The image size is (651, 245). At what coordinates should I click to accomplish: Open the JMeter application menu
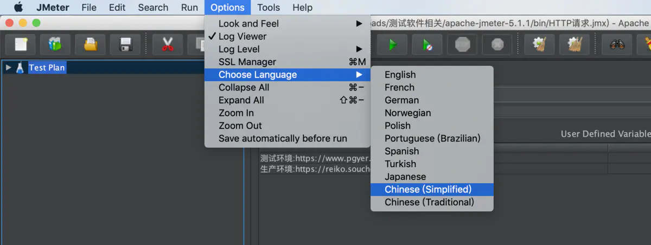click(52, 8)
